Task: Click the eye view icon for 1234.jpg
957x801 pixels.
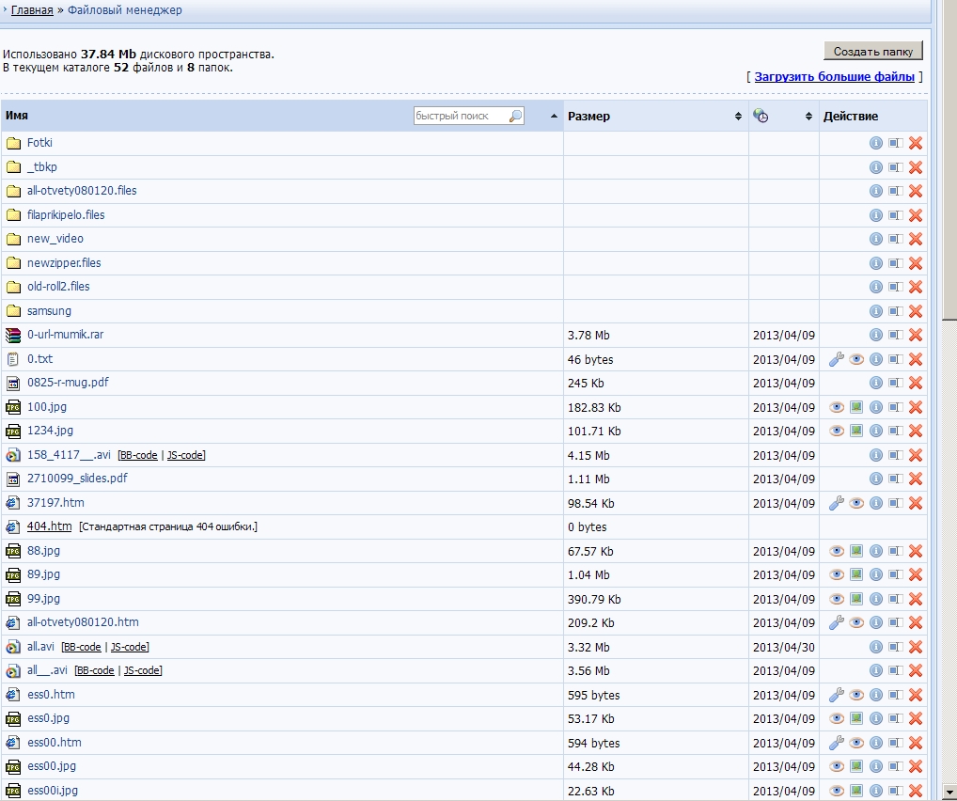Action: [837, 431]
